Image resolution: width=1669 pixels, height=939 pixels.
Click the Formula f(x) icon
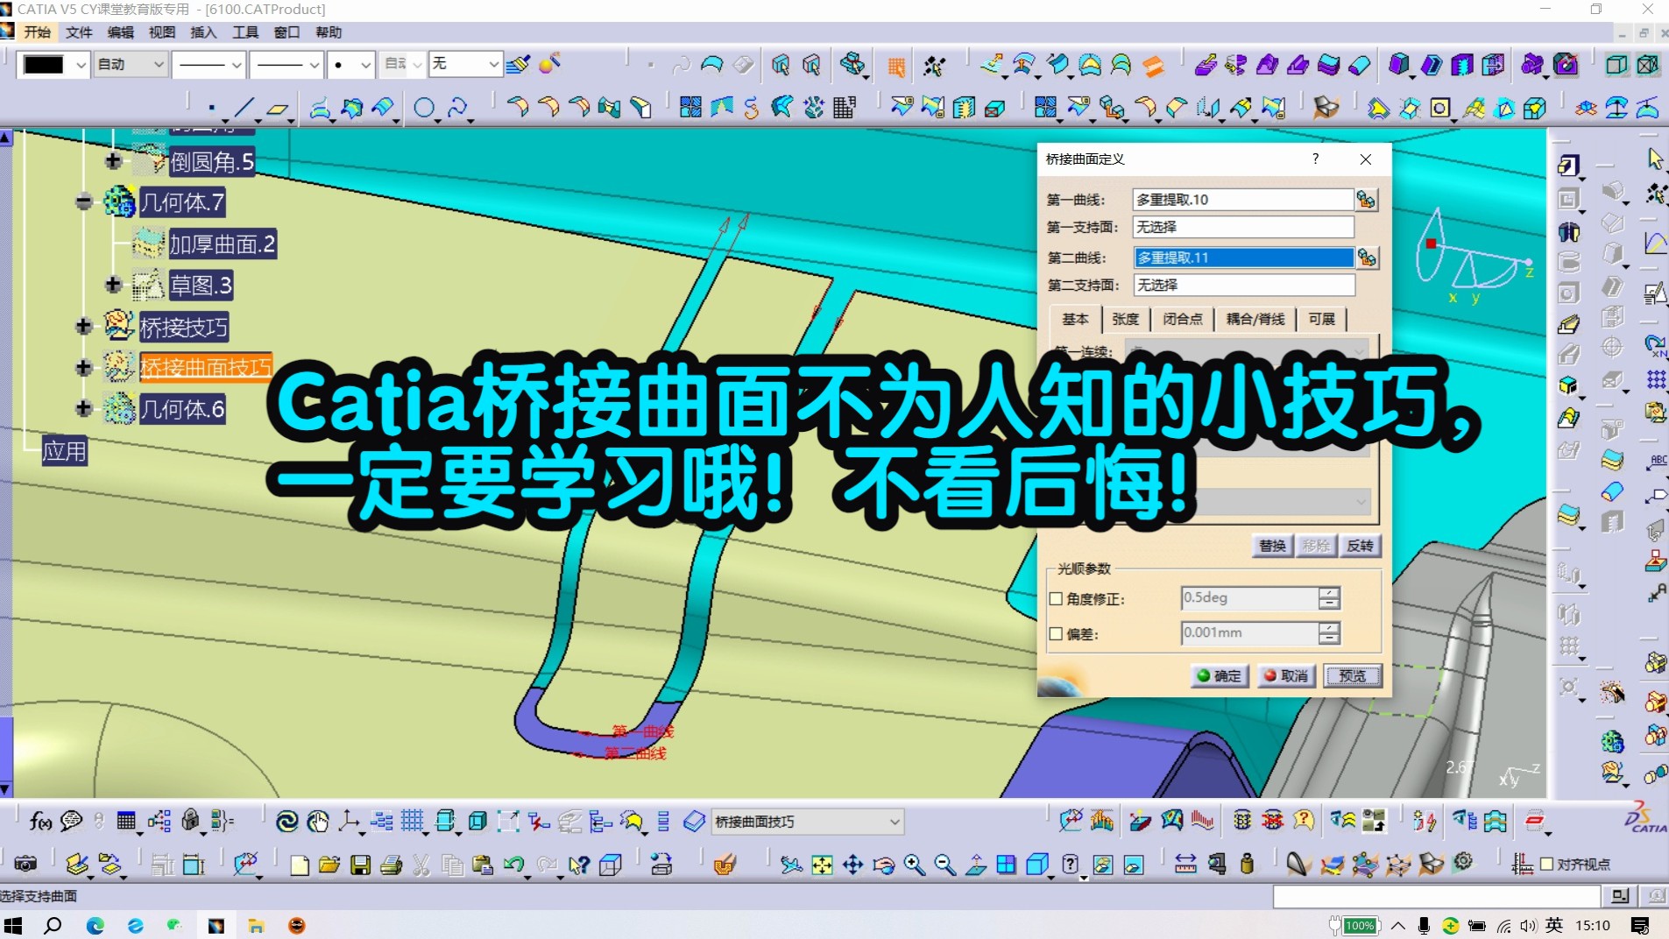[40, 821]
